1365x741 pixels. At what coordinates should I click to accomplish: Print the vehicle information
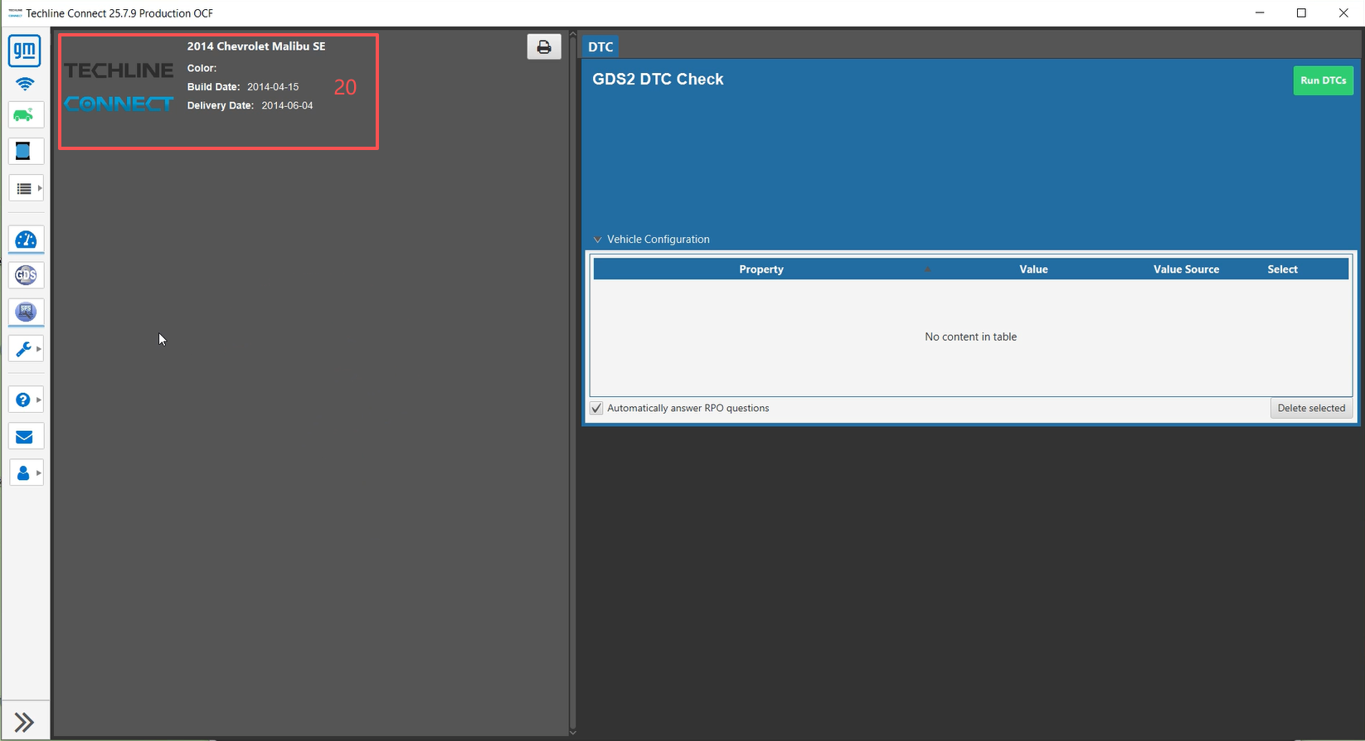tap(544, 47)
